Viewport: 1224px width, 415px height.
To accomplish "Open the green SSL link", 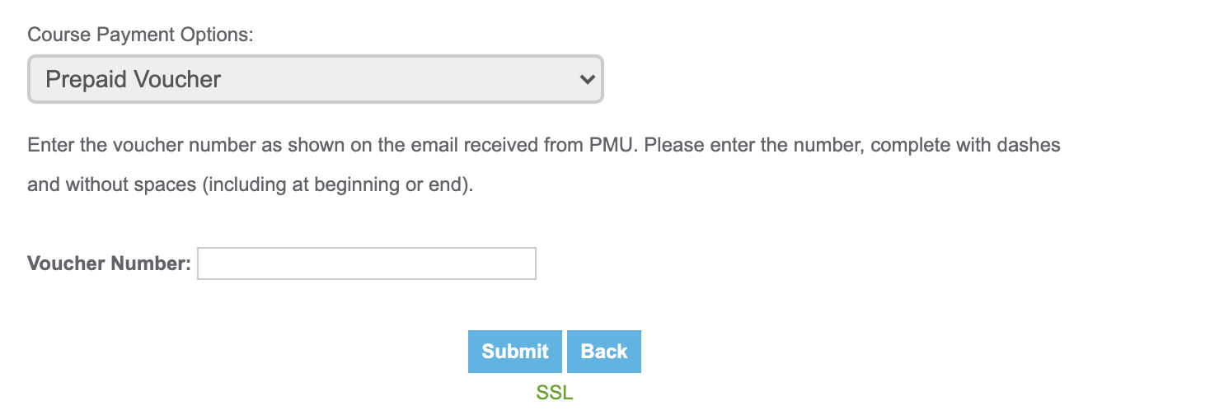I will click(555, 393).
